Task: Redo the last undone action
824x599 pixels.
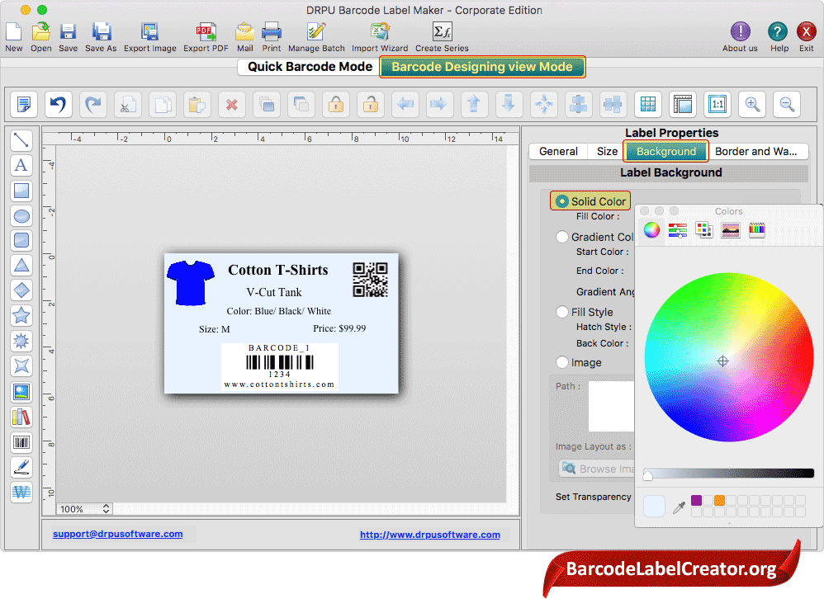Action: coord(93,104)
